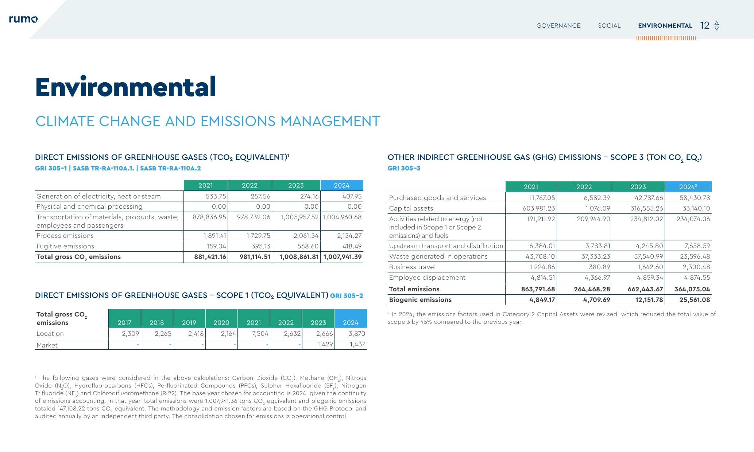Click Purchased goods and services row label

(437, 198)
